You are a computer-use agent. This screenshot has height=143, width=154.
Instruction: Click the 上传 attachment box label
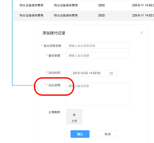tap(74, 121)
